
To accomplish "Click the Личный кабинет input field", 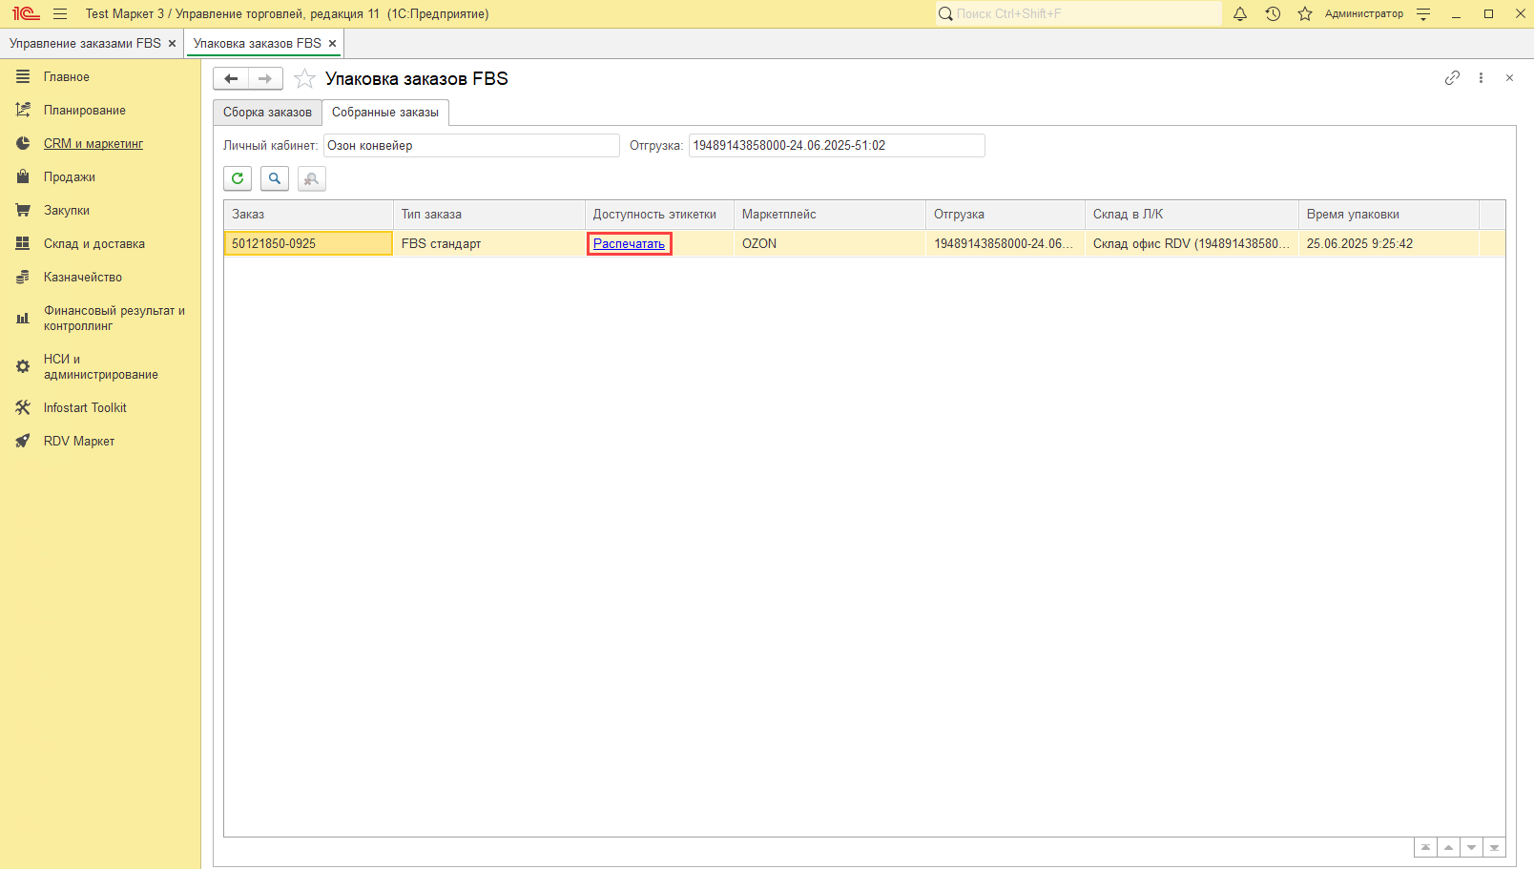I will [471, 146].
